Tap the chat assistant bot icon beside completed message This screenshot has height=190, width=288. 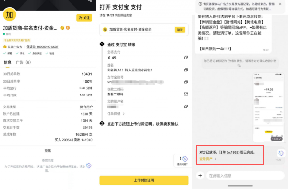pyautogui.click(x=281, y=153)
